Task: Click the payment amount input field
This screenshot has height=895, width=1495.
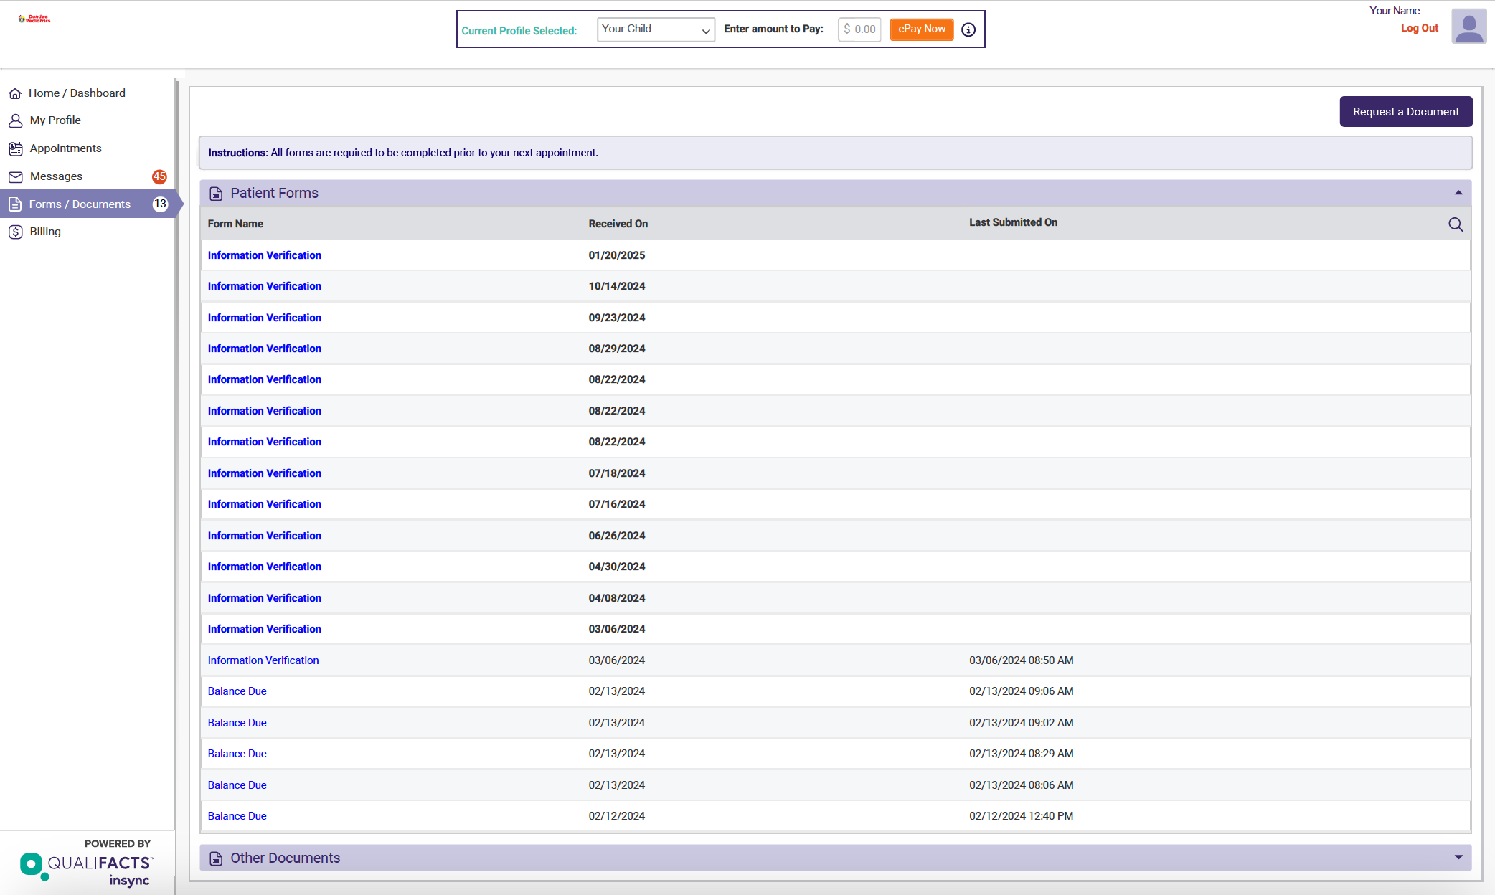Action: (859, 29)
